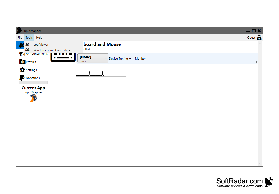Click the keyboard device icon
Screen dimensions: 279x194
tap(63, 57)
